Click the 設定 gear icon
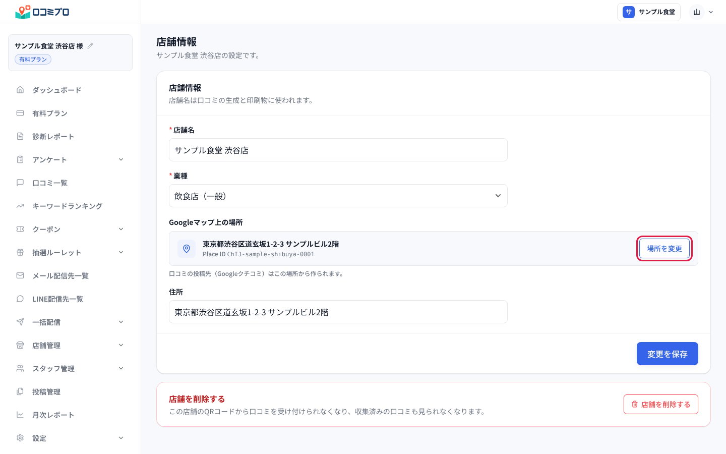Screen dimensions: 726x454 click(20, 438)
